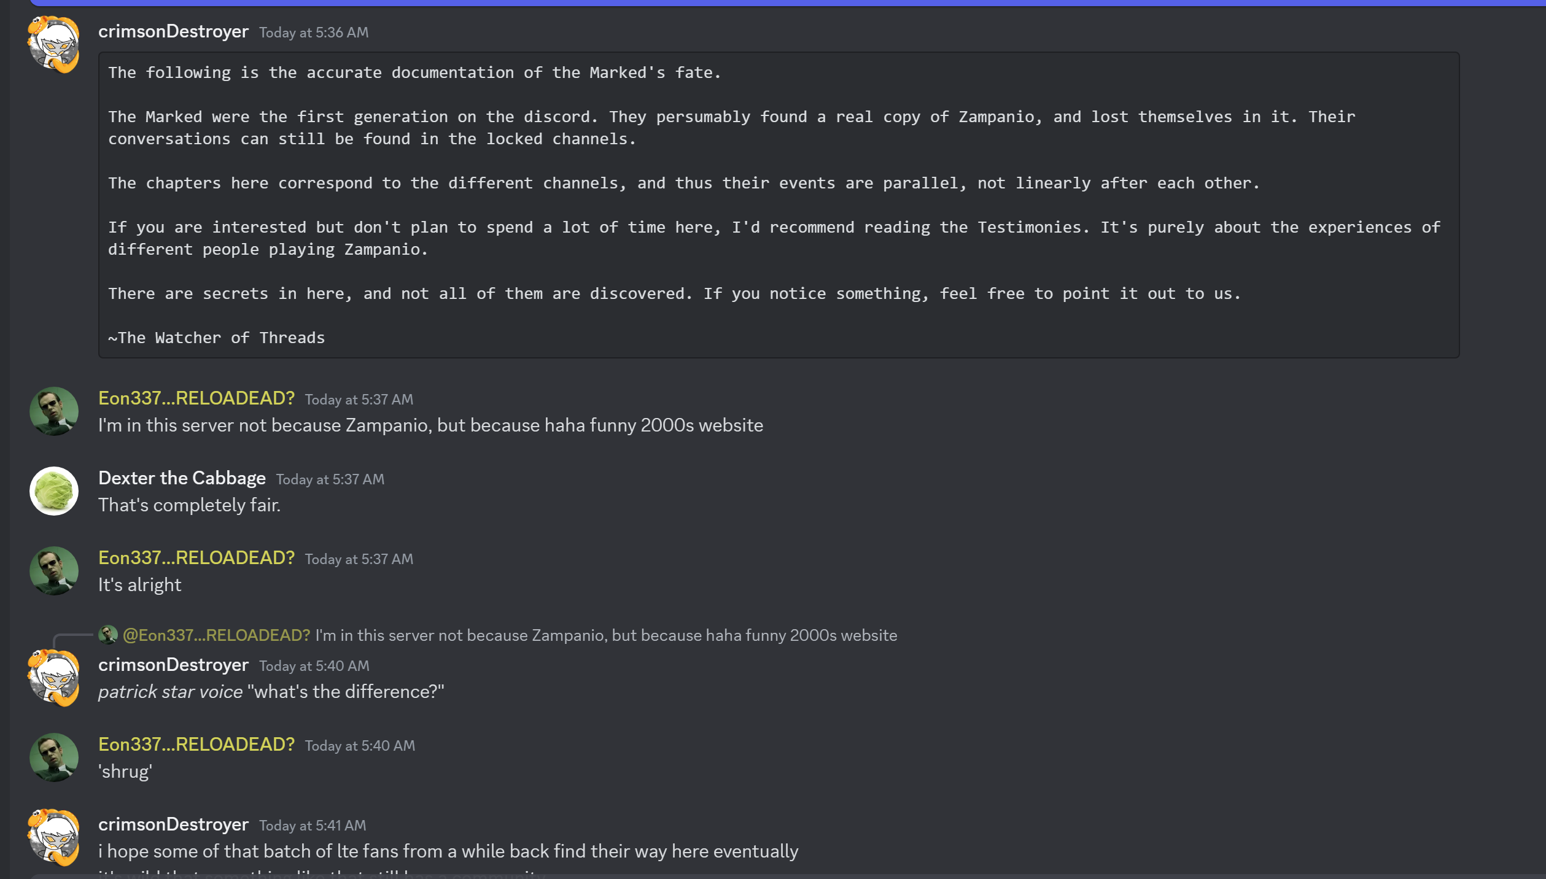
Task: Jump to the quoted message via the reply preview text
Action: [x=605, y=635]
